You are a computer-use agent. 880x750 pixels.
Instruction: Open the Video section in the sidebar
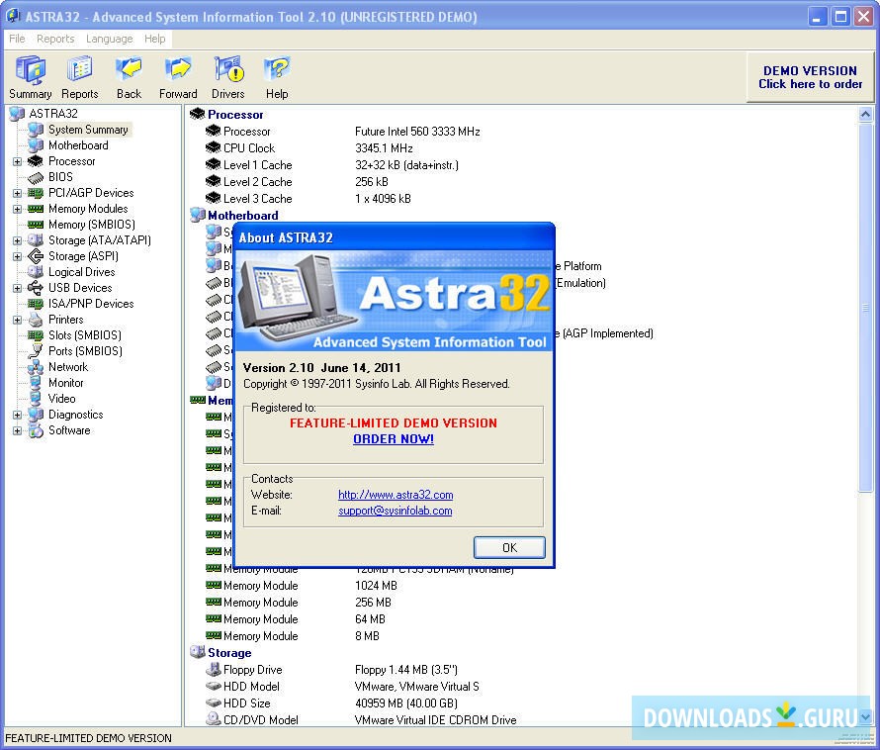[x=62, y=398]
